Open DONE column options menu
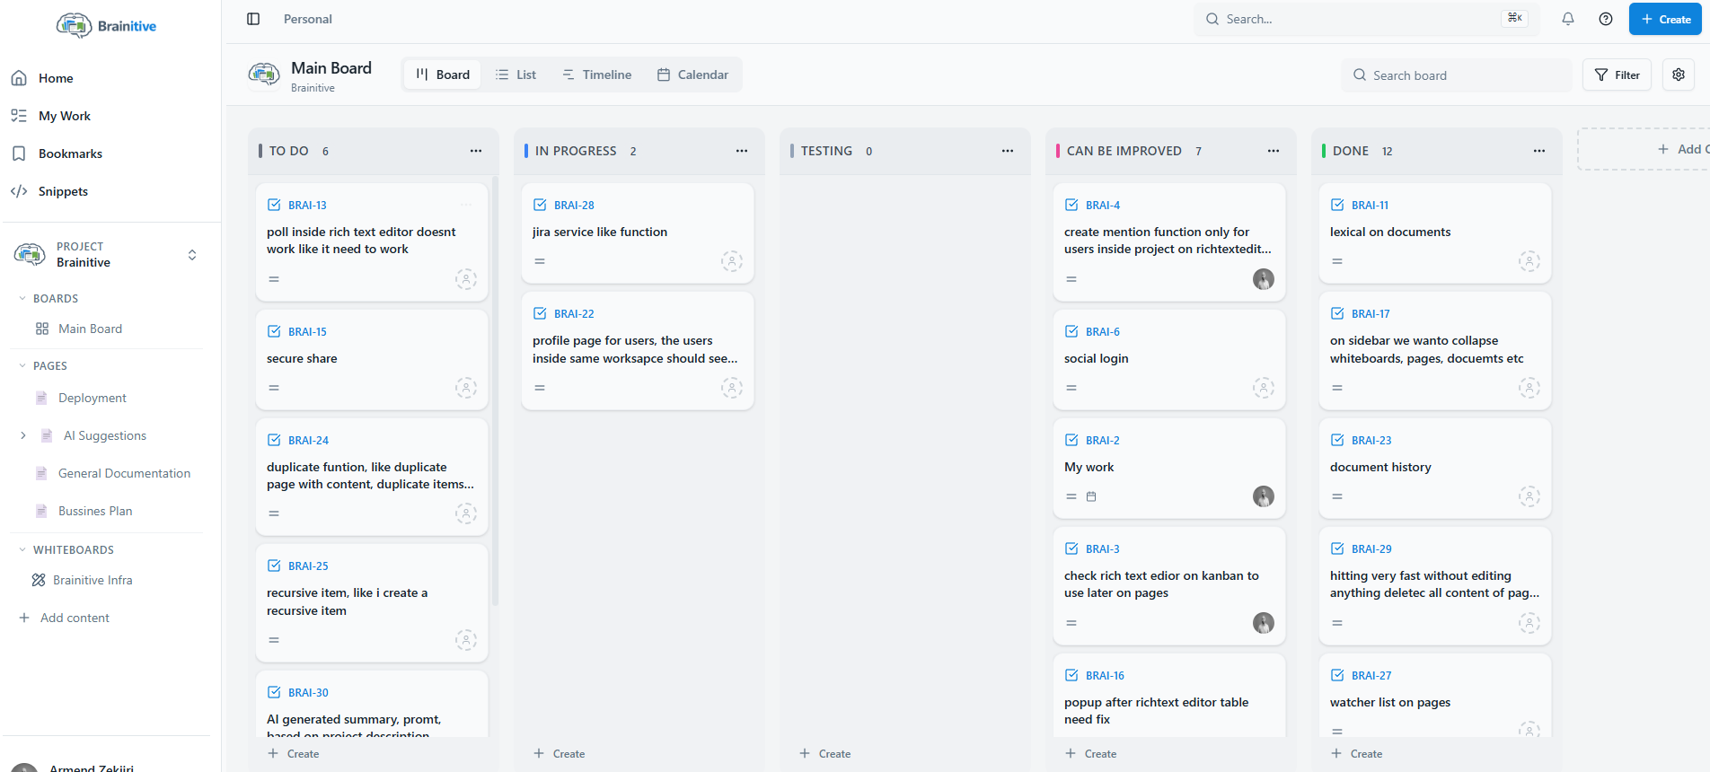 pos(1539,151)
